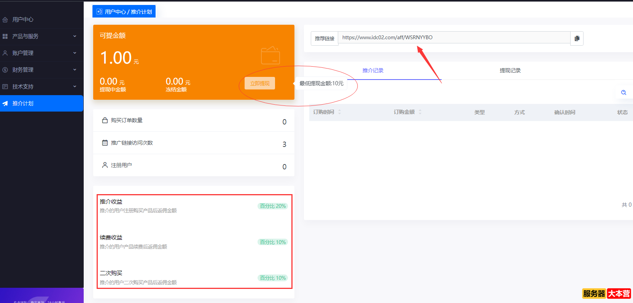The width and height of the screenshot is (633, 303).
Task: Expand the 账户管理 menu chevron
Action: (75, 53)
